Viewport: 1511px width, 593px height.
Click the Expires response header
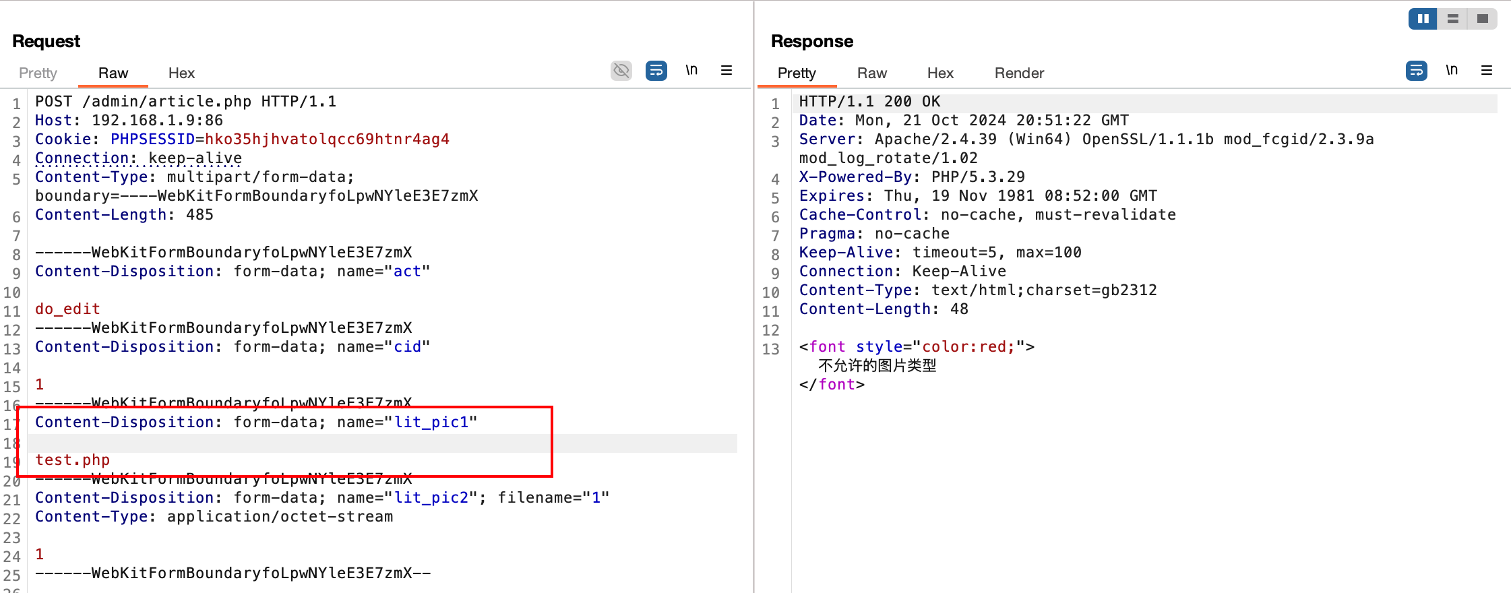[x=978, y=196]
